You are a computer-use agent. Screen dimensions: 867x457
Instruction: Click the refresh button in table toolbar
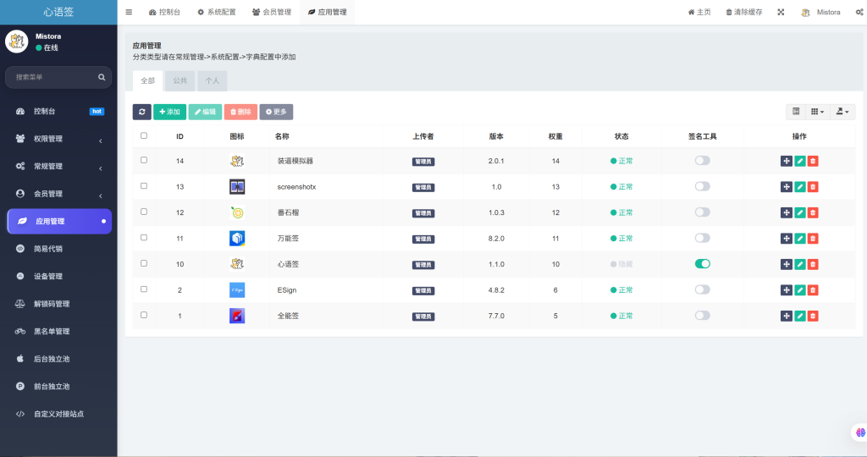pos(142,112)
